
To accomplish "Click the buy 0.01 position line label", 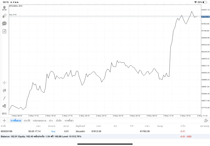I will (13, 15).
